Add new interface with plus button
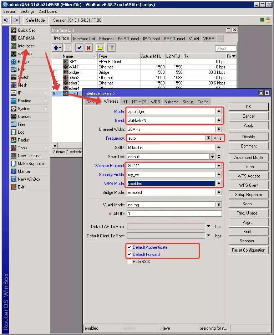The height and width of the screenshot is (335, 274). pyautogui.click(x=57, y=48)
